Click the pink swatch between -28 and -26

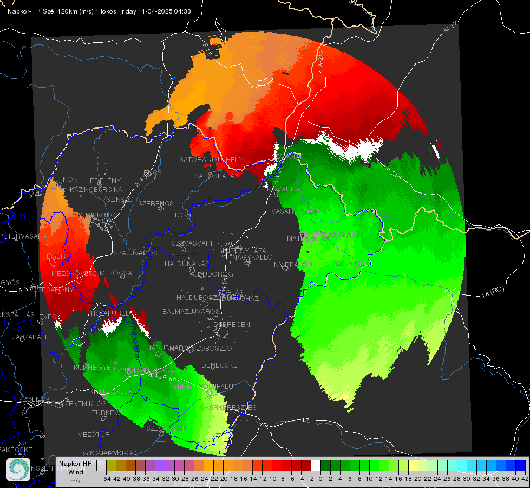189,465
